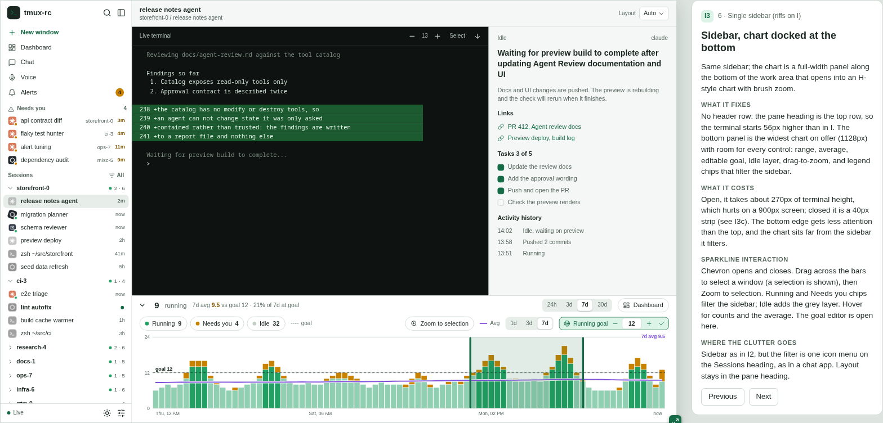Select the 24h range tab
The image size is (883, 423).
(x=552, y=305)
